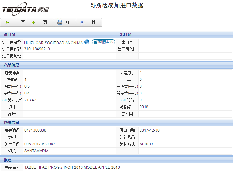Click the 出口商 section header
The image size is (233, 174).
tap(126, 35)
